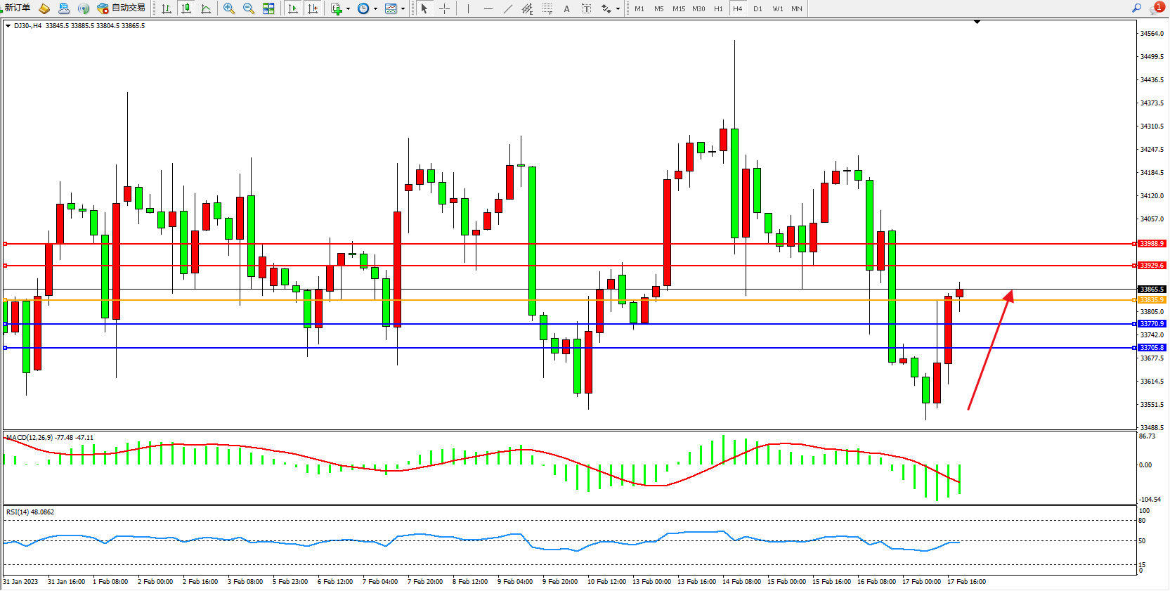Open the chat notification bubble with badge

pos(1156,8)
